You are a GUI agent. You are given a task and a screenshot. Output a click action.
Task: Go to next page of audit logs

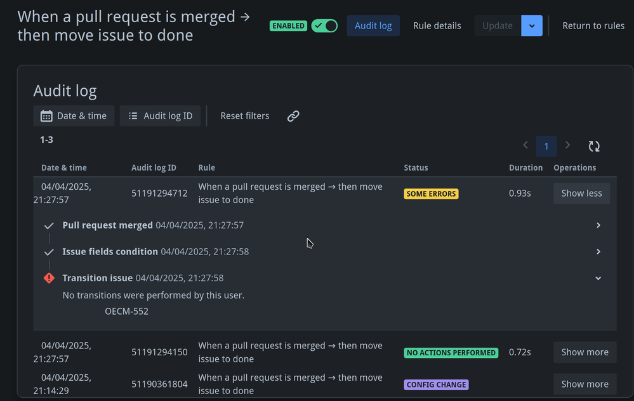(567, 145)
